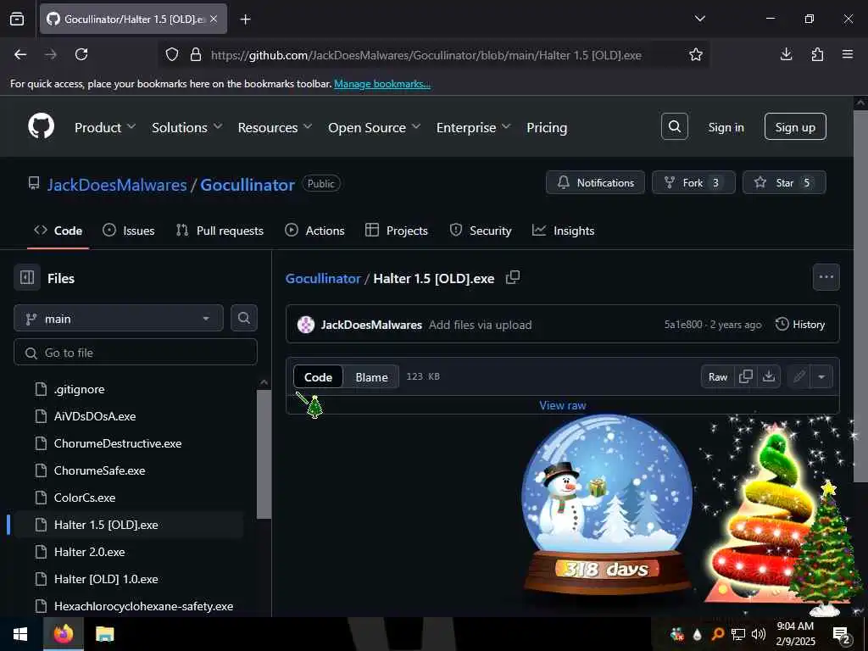
Task: Expand the Open Source menu
Action: [x=374, y=127]
